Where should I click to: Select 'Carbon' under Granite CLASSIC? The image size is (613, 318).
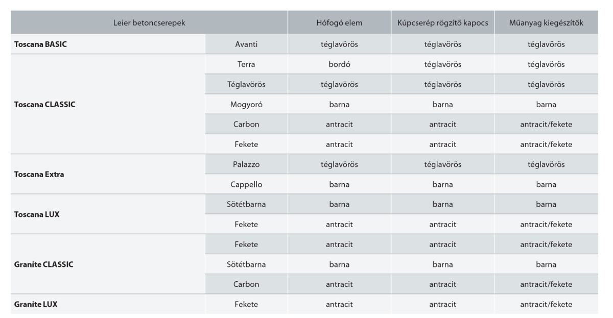(x=246, y=284)
